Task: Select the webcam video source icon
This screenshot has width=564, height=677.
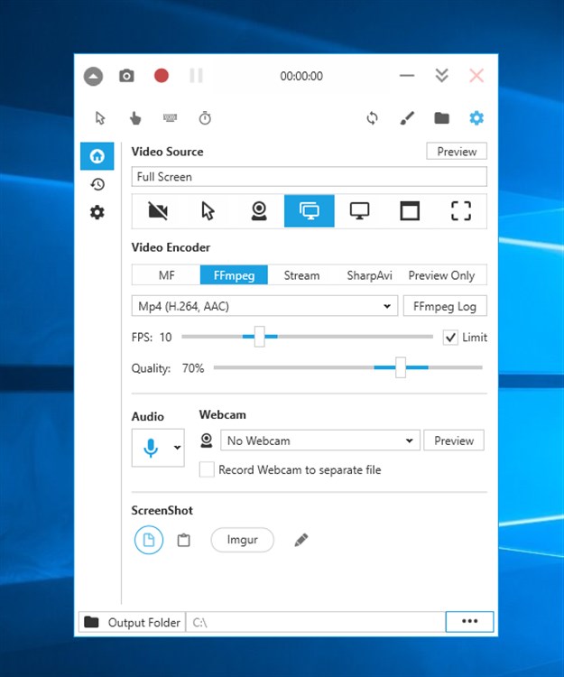Action: (259, 211)
